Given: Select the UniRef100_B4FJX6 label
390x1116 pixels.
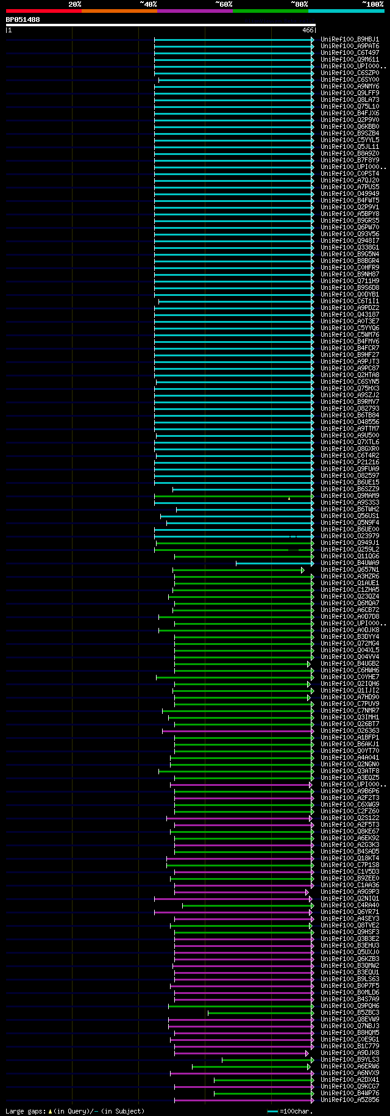Looking at the screenshot, I should (350, 113).
